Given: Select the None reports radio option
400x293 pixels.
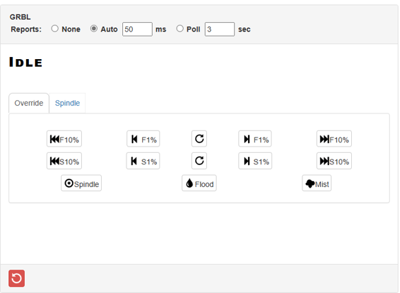Looking at the screenshot, I should coord(54,29).
